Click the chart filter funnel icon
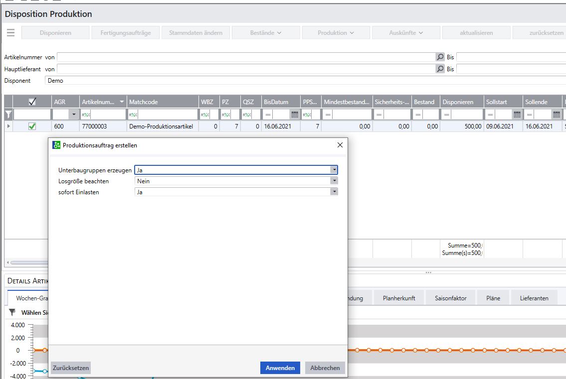Screen dimensions: 566x379 coord(12,313)
